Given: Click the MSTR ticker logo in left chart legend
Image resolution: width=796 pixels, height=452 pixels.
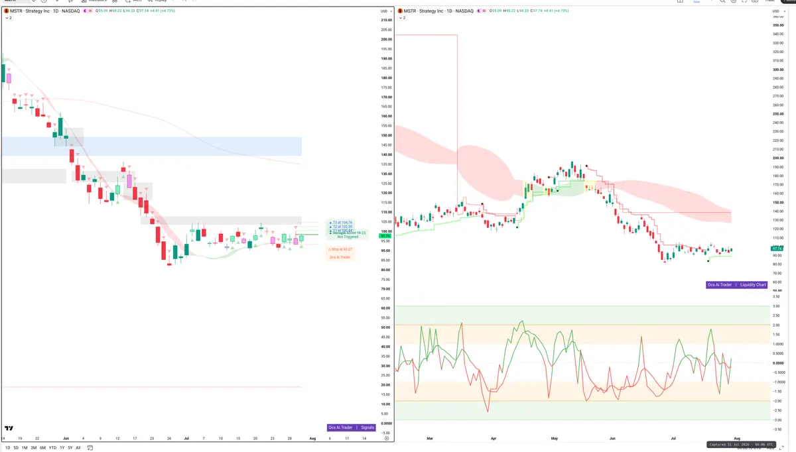Looking at the screenshot, I should coord(7,11).
